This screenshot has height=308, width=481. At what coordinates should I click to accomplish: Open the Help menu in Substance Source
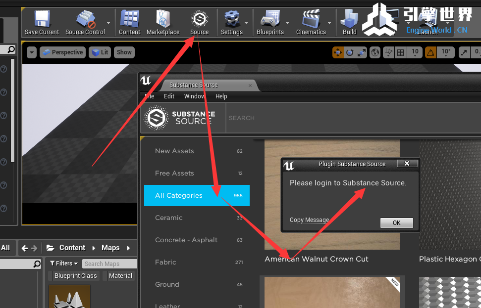(221, 96)
